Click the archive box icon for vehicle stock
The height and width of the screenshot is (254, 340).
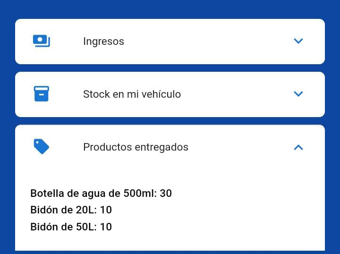pyautogui.click(x=42, y=93)
